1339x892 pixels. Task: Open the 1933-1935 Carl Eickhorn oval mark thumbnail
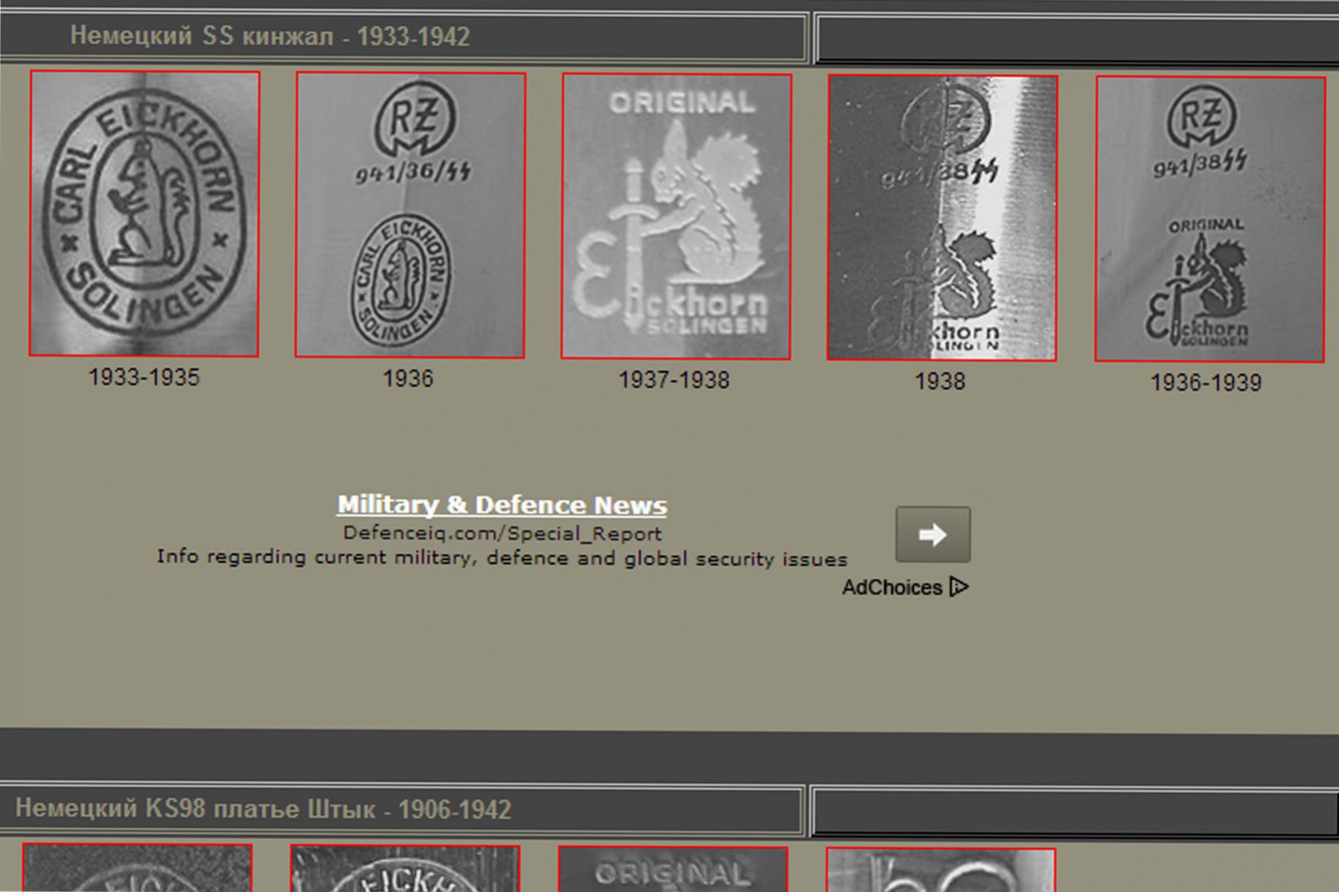point(144,214)
